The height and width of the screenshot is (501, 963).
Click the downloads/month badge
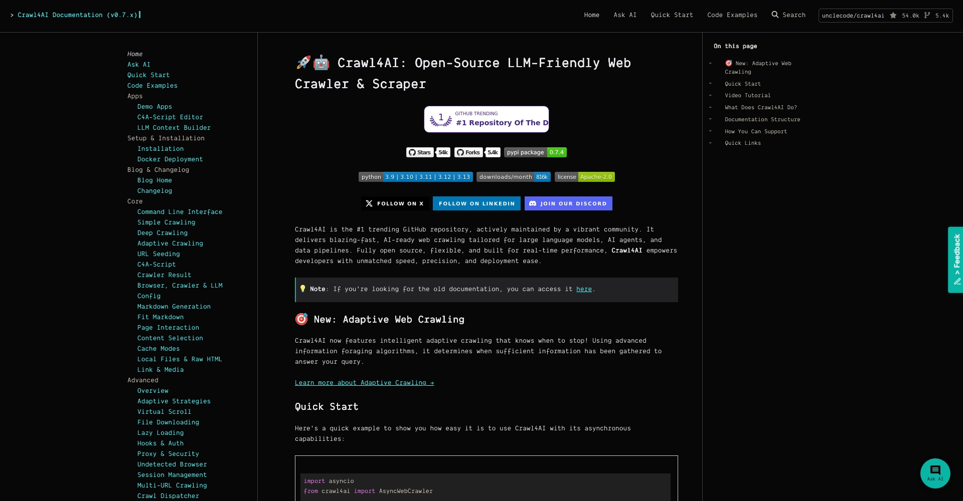[514, 177]
